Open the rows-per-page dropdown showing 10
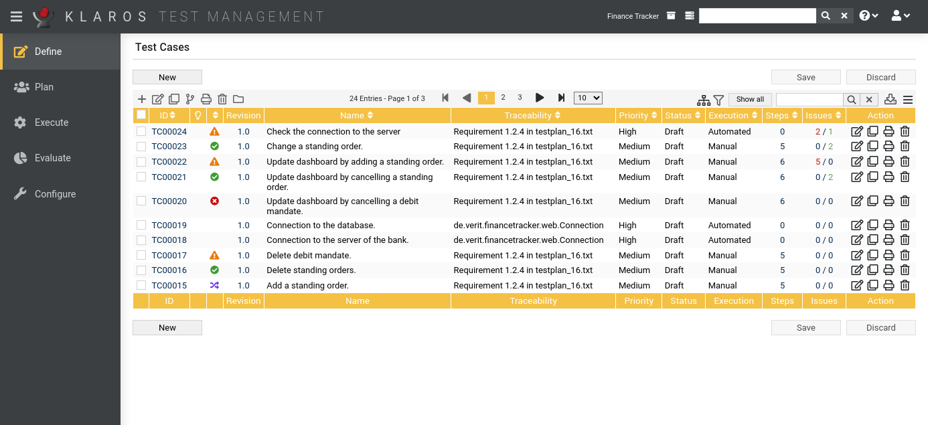Screen dimensions: 928x425 tap(588, 98)
